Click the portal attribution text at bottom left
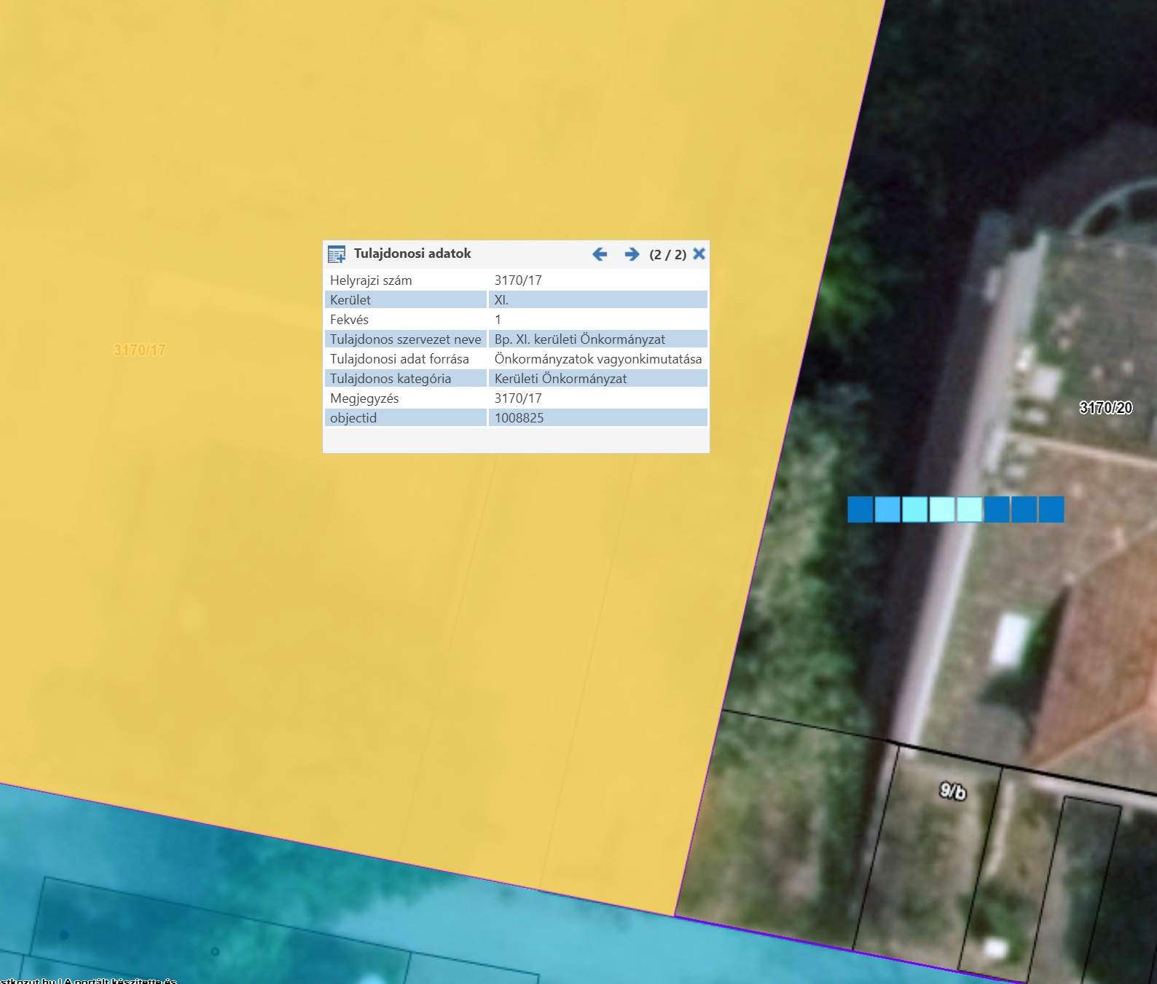This screenshot has width=1157, height=984. [87, 980]
